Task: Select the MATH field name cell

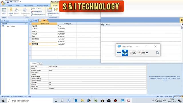Action: click(x=44, y=31)
